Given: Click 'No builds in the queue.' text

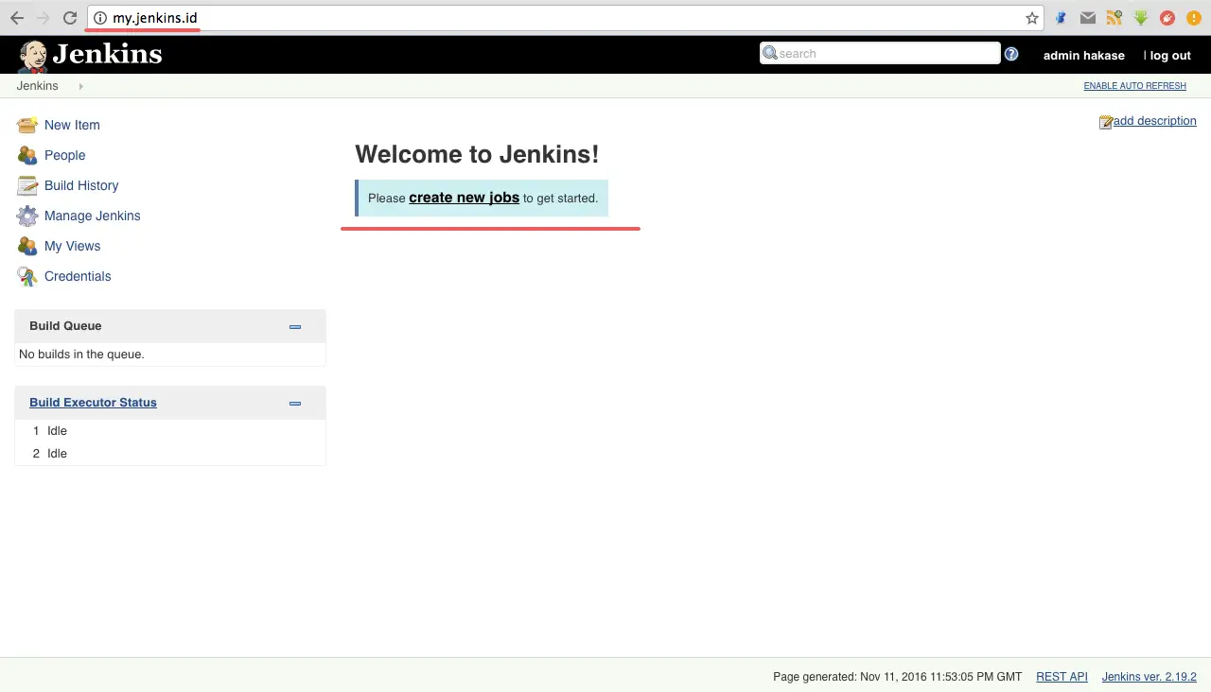Looking at the screenshot, I should pos(81,355).
